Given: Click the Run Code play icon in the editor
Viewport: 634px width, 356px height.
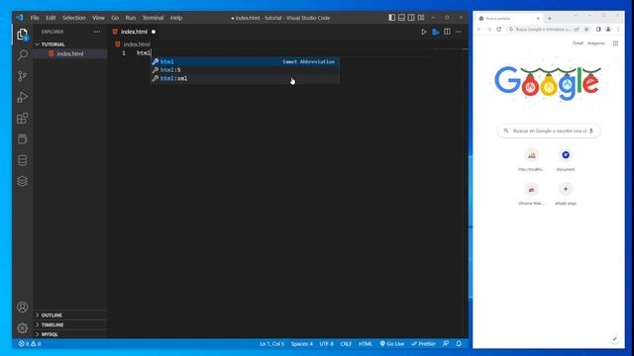Looking at the screenshot, I should click(x=424, y=32).
